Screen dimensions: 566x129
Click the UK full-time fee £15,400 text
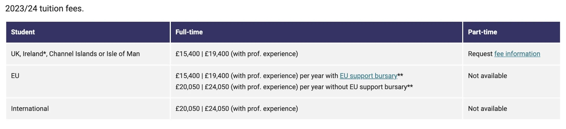coord(188,54)
